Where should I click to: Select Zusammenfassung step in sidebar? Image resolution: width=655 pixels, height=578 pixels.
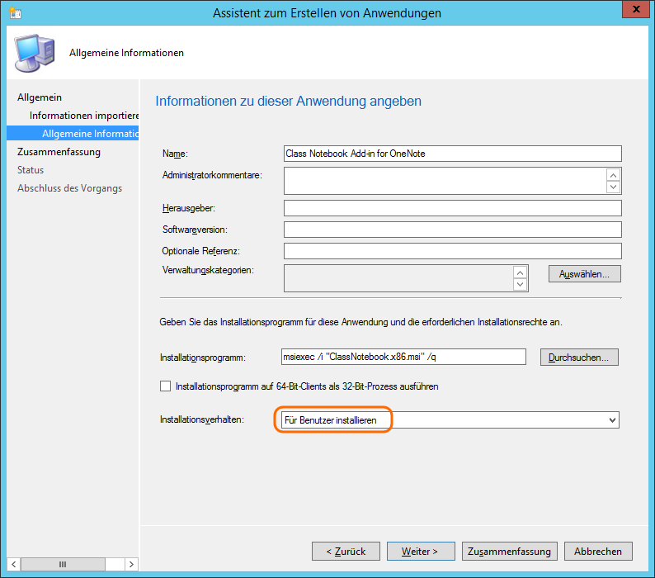coord(59,152)
